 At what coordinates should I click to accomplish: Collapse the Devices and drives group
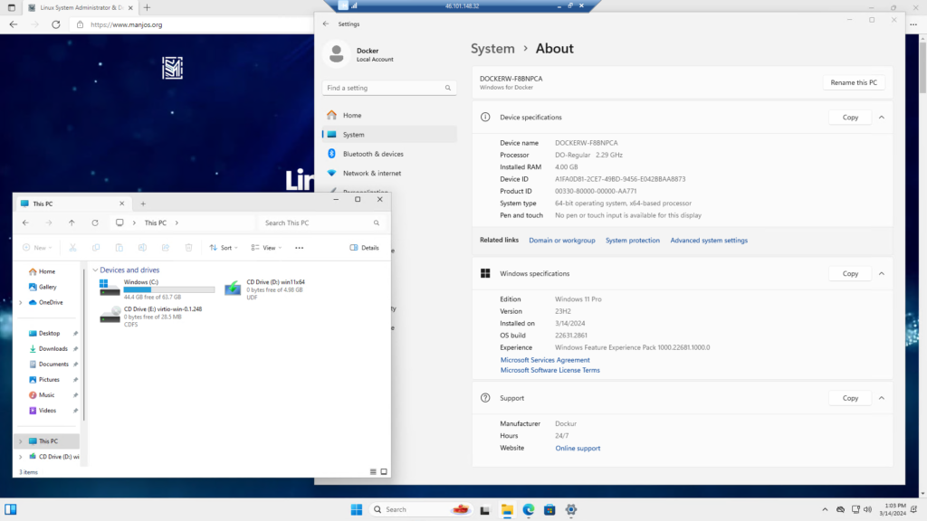(x=95, y=270)
